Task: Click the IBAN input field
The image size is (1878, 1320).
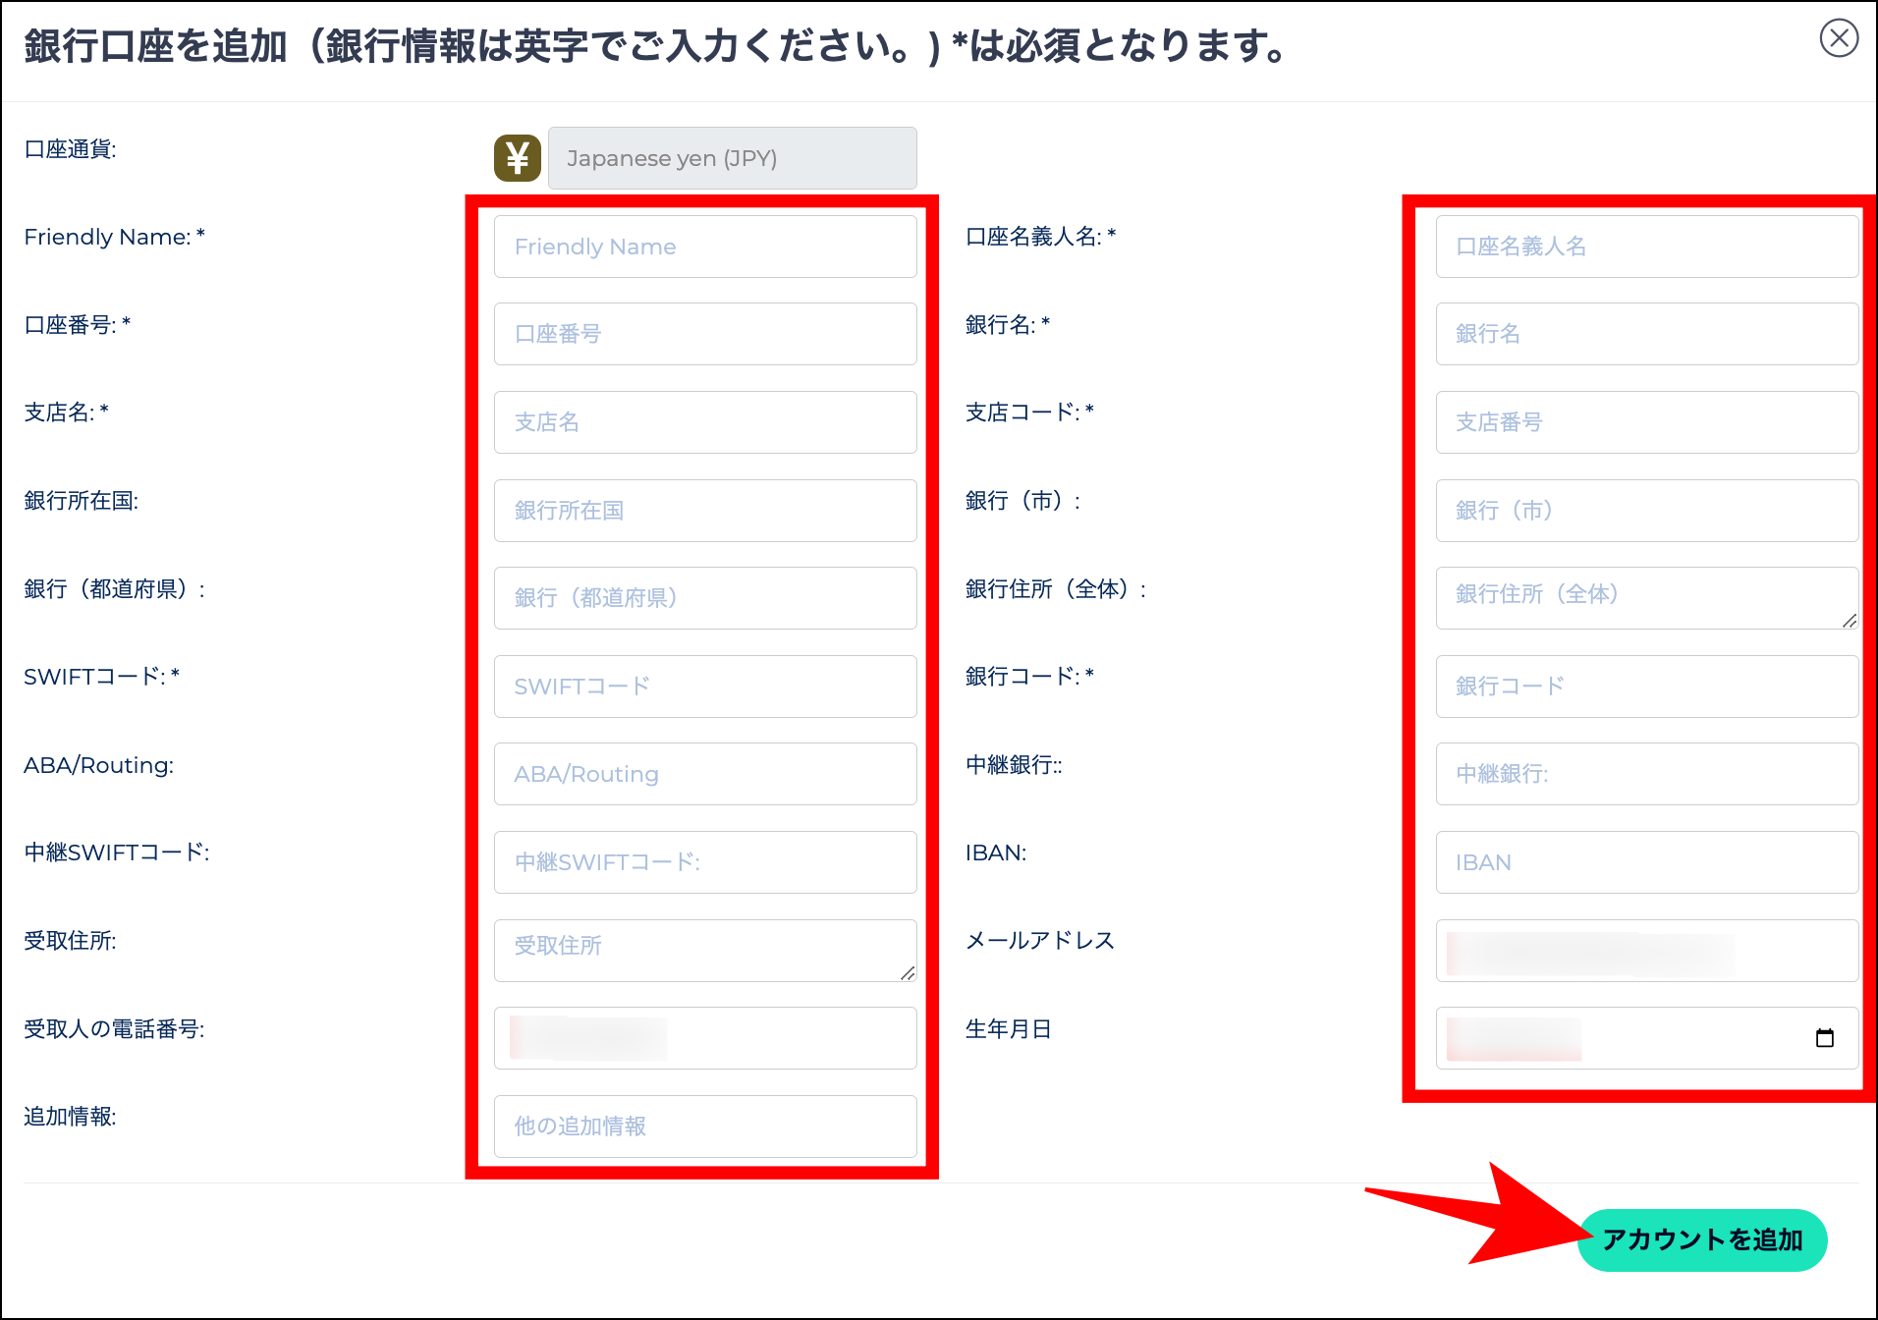Action: coord(1645,861)
